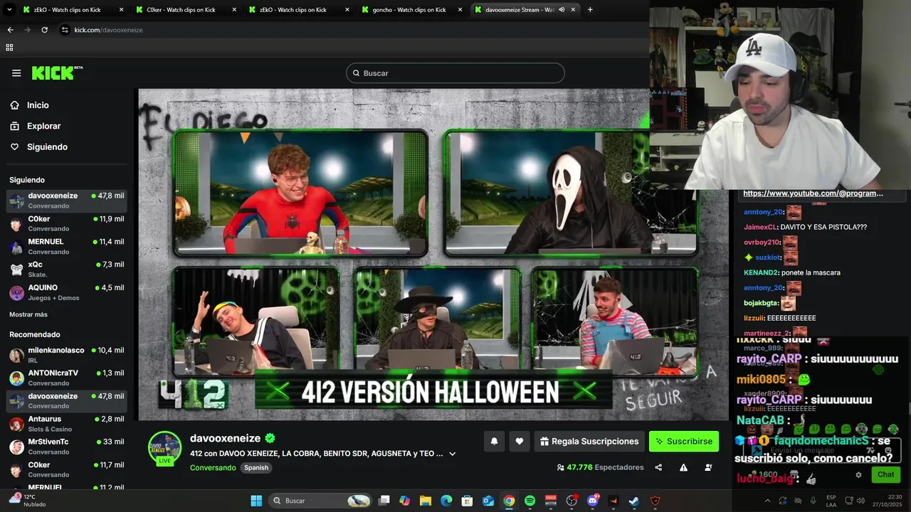
Task: Open Microsoft Edge from taskbar
Action: [x=446, y=501]
